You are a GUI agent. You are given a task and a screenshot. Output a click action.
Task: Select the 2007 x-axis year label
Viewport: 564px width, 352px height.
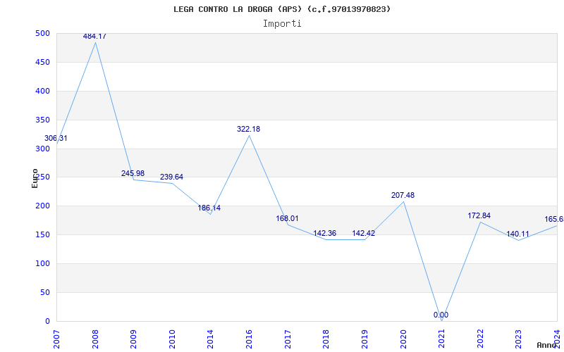click(56, 339)
